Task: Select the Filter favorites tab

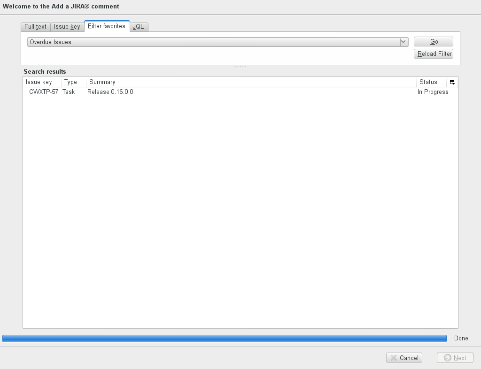Action: tap(107, 26)
